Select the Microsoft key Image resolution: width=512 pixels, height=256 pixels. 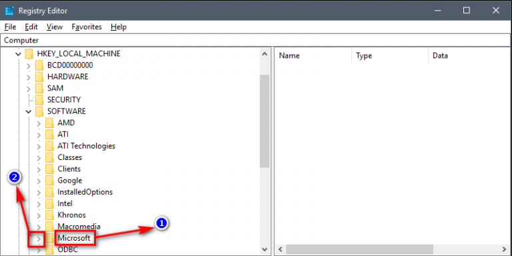point(74,238)
